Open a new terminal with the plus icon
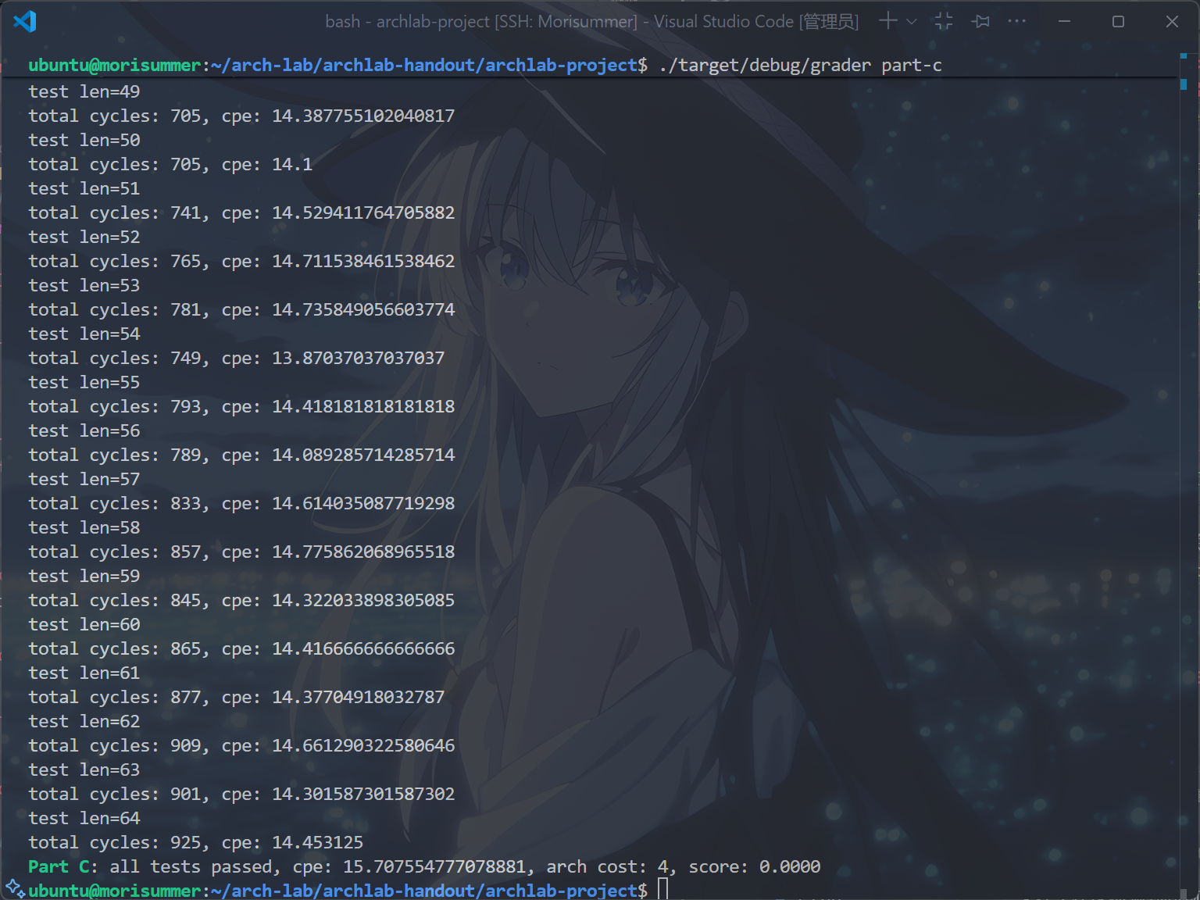Screen dimensions: 1200x900 [x=887, y=21]
